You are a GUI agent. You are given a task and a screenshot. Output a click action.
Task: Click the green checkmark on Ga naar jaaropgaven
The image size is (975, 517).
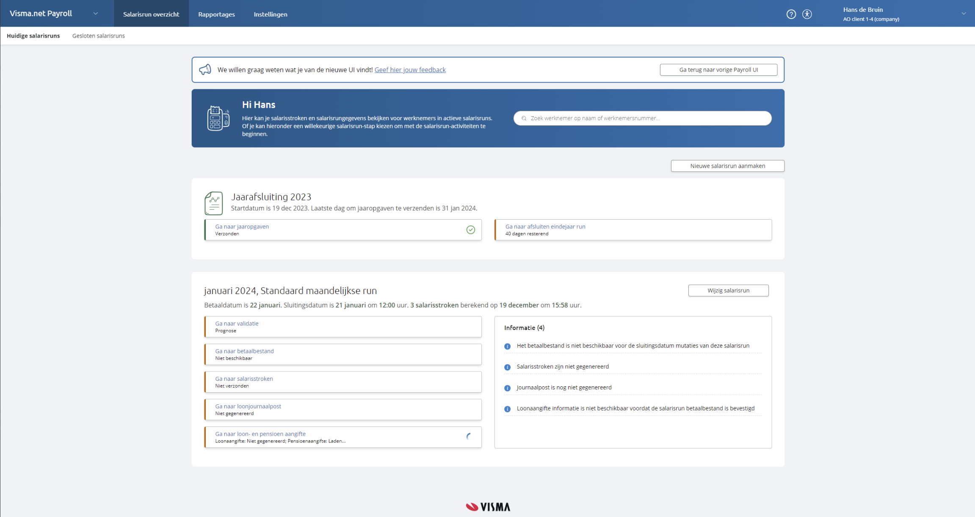tap(471, 230)
